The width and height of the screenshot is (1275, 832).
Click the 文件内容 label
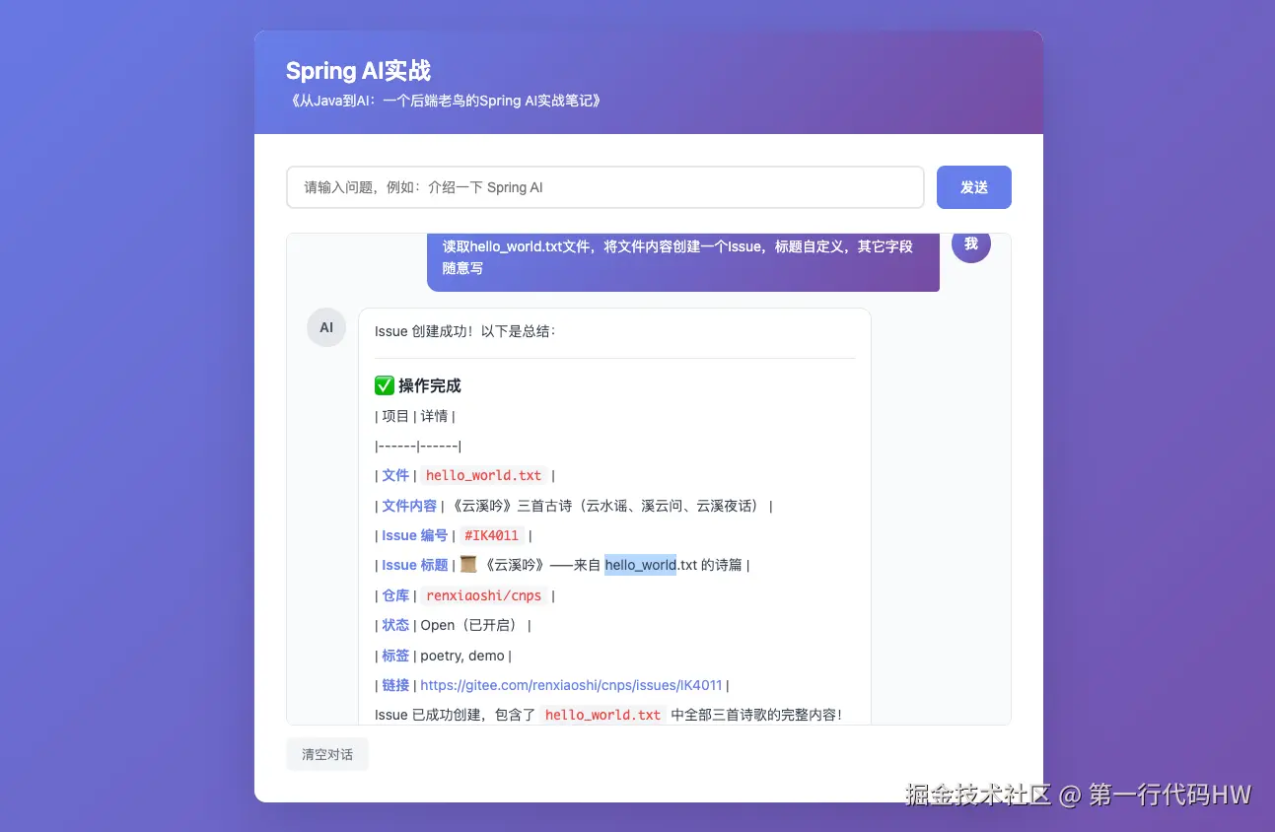point(409,506)
